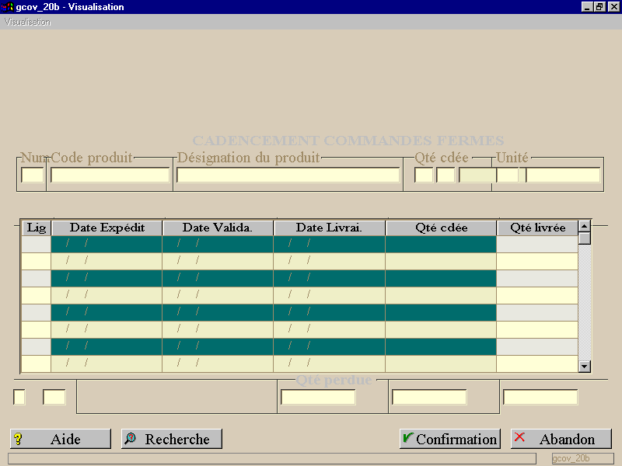Click the yellow question mark Aide icon
This screenshot has height=466, width=622.
coord(18,439)
